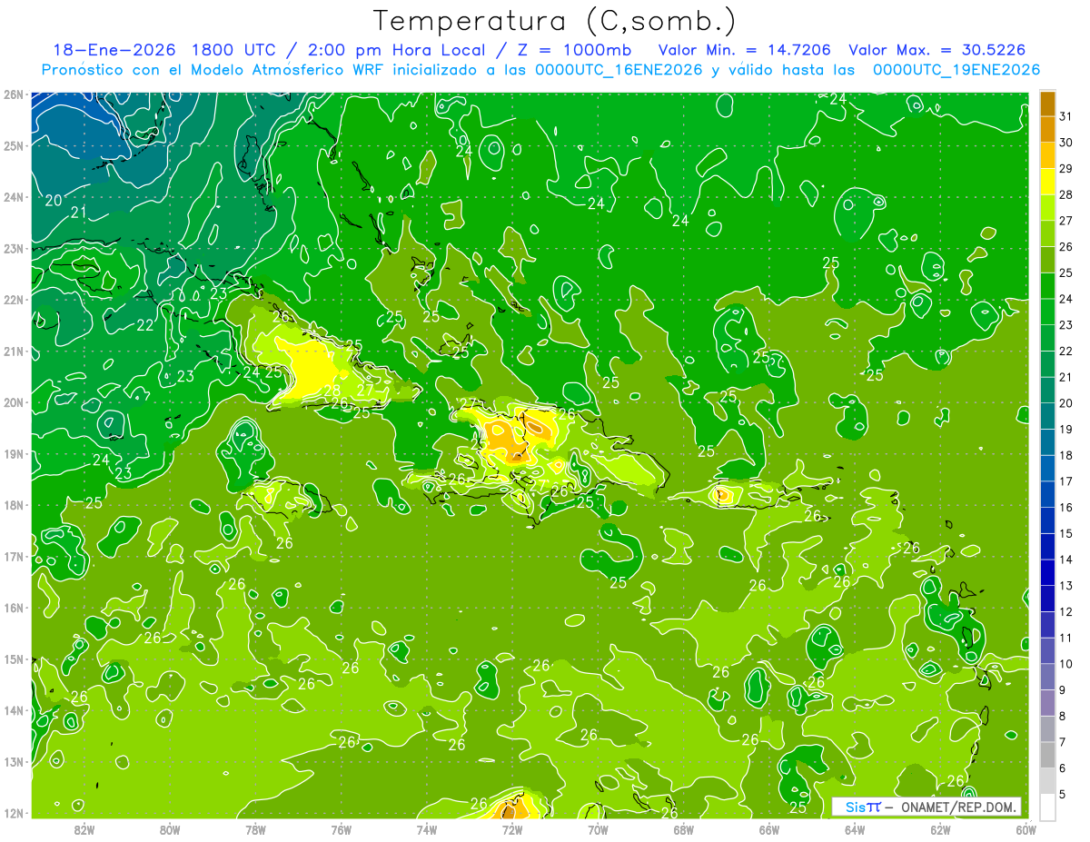Click the 12N latitude axis label
The width and height of the screenshot is (1090, 842).
click(x=13, y=814)
